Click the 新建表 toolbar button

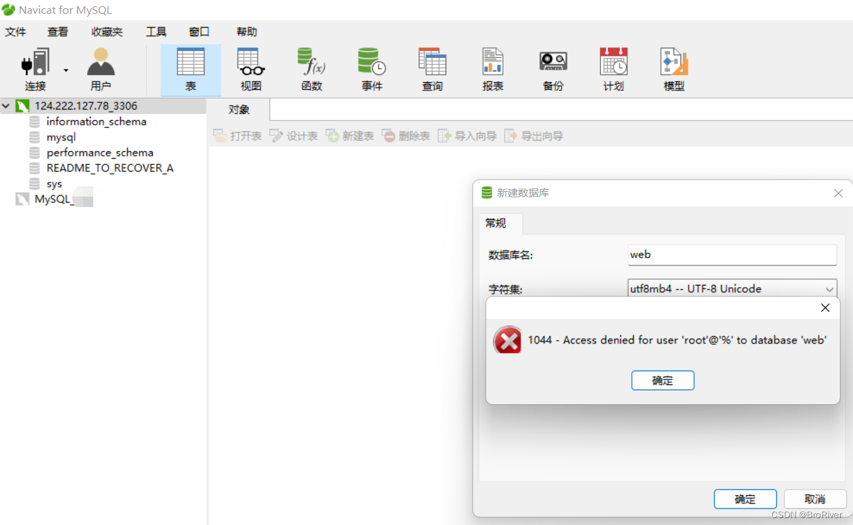tap(349, 136)
